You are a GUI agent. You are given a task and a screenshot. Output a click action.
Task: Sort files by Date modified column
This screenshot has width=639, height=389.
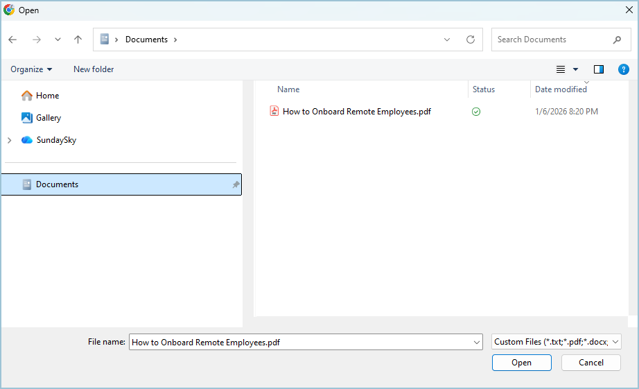561,89
